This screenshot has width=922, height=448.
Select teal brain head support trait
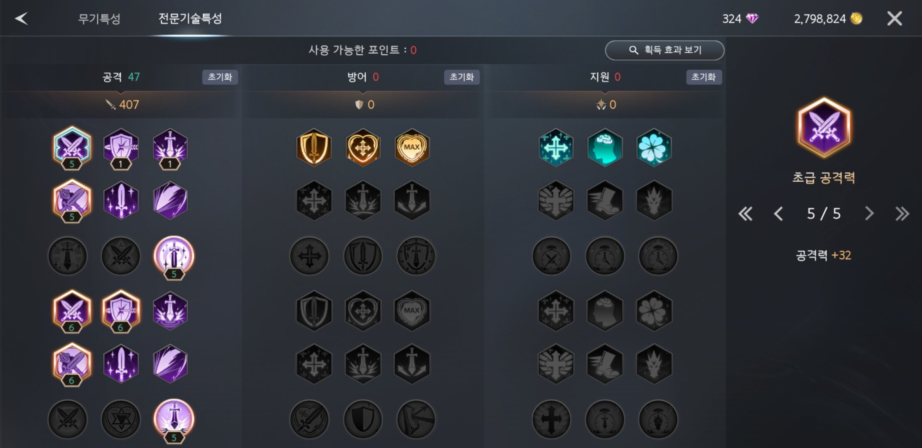[x=605, y=147]
